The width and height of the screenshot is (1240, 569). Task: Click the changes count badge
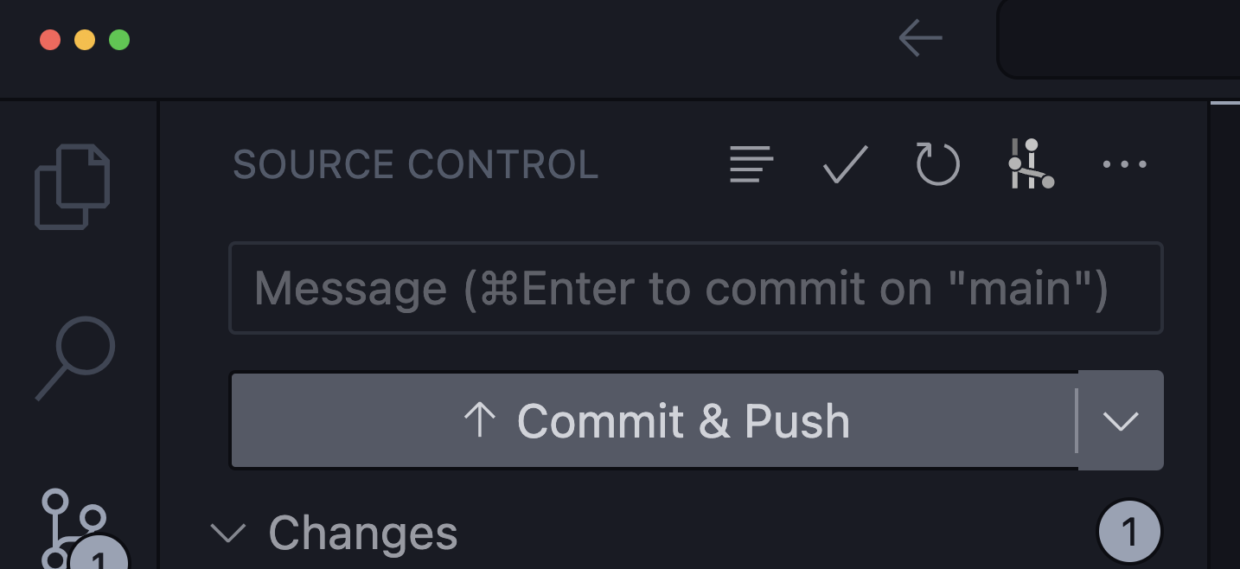tap(1130, 531)
